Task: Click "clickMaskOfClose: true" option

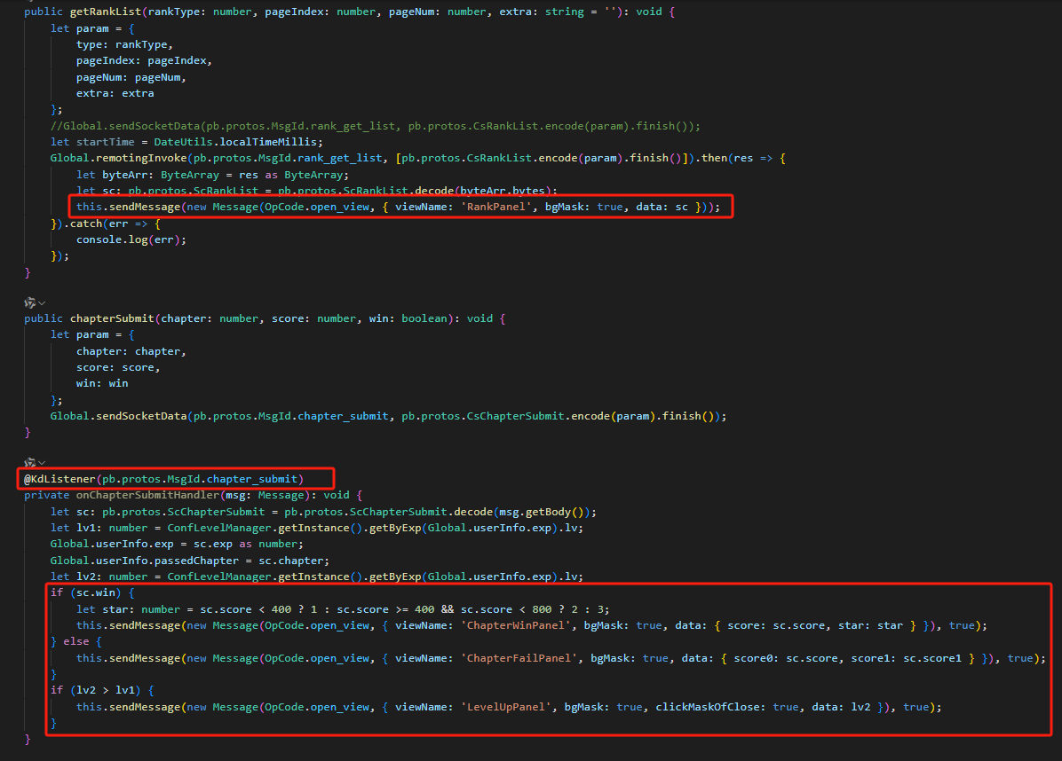Action: click(727, 707)
